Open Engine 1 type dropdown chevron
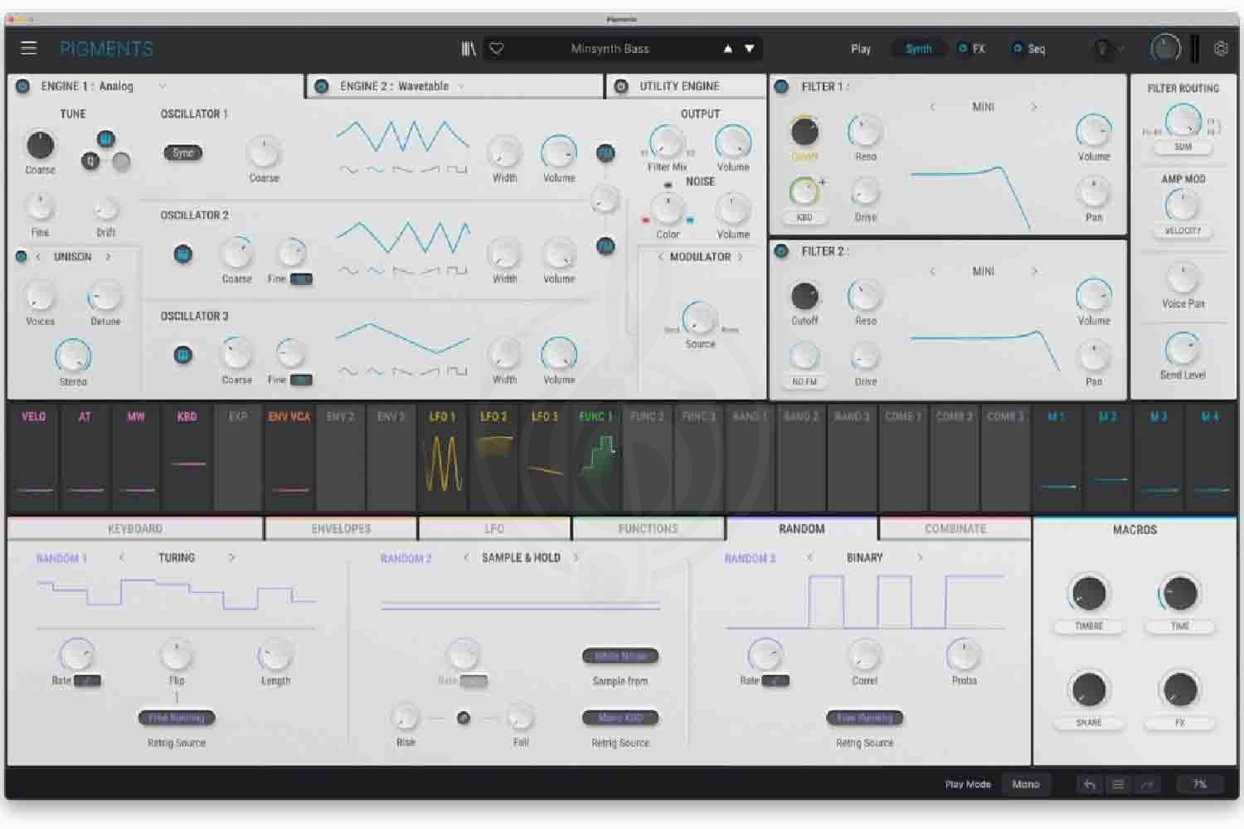Screen dimensions: 1244x829 click(x=163, y=86)
